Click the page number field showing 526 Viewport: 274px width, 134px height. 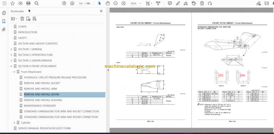pos(81,3)
